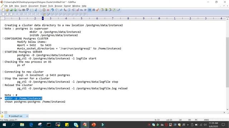Copy the selection using the Copy icon

(x=40, y=10)
